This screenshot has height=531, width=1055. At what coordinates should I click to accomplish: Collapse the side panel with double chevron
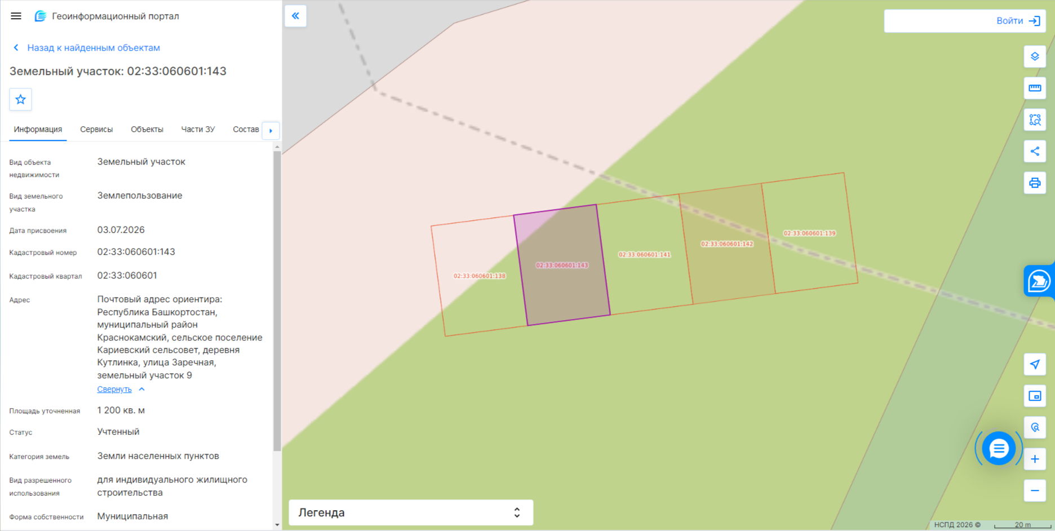pos(295,16)
